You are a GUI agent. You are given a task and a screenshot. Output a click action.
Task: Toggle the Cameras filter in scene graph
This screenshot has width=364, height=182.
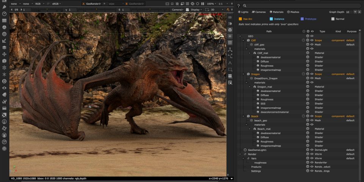pyautogui.click(x=259, y=12)
